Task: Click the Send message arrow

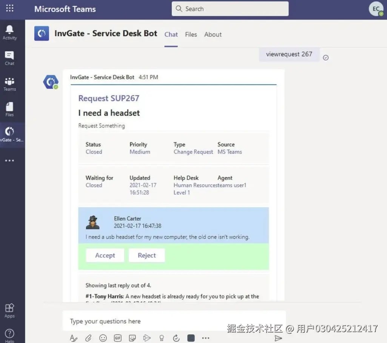Action: pos(279,338)
